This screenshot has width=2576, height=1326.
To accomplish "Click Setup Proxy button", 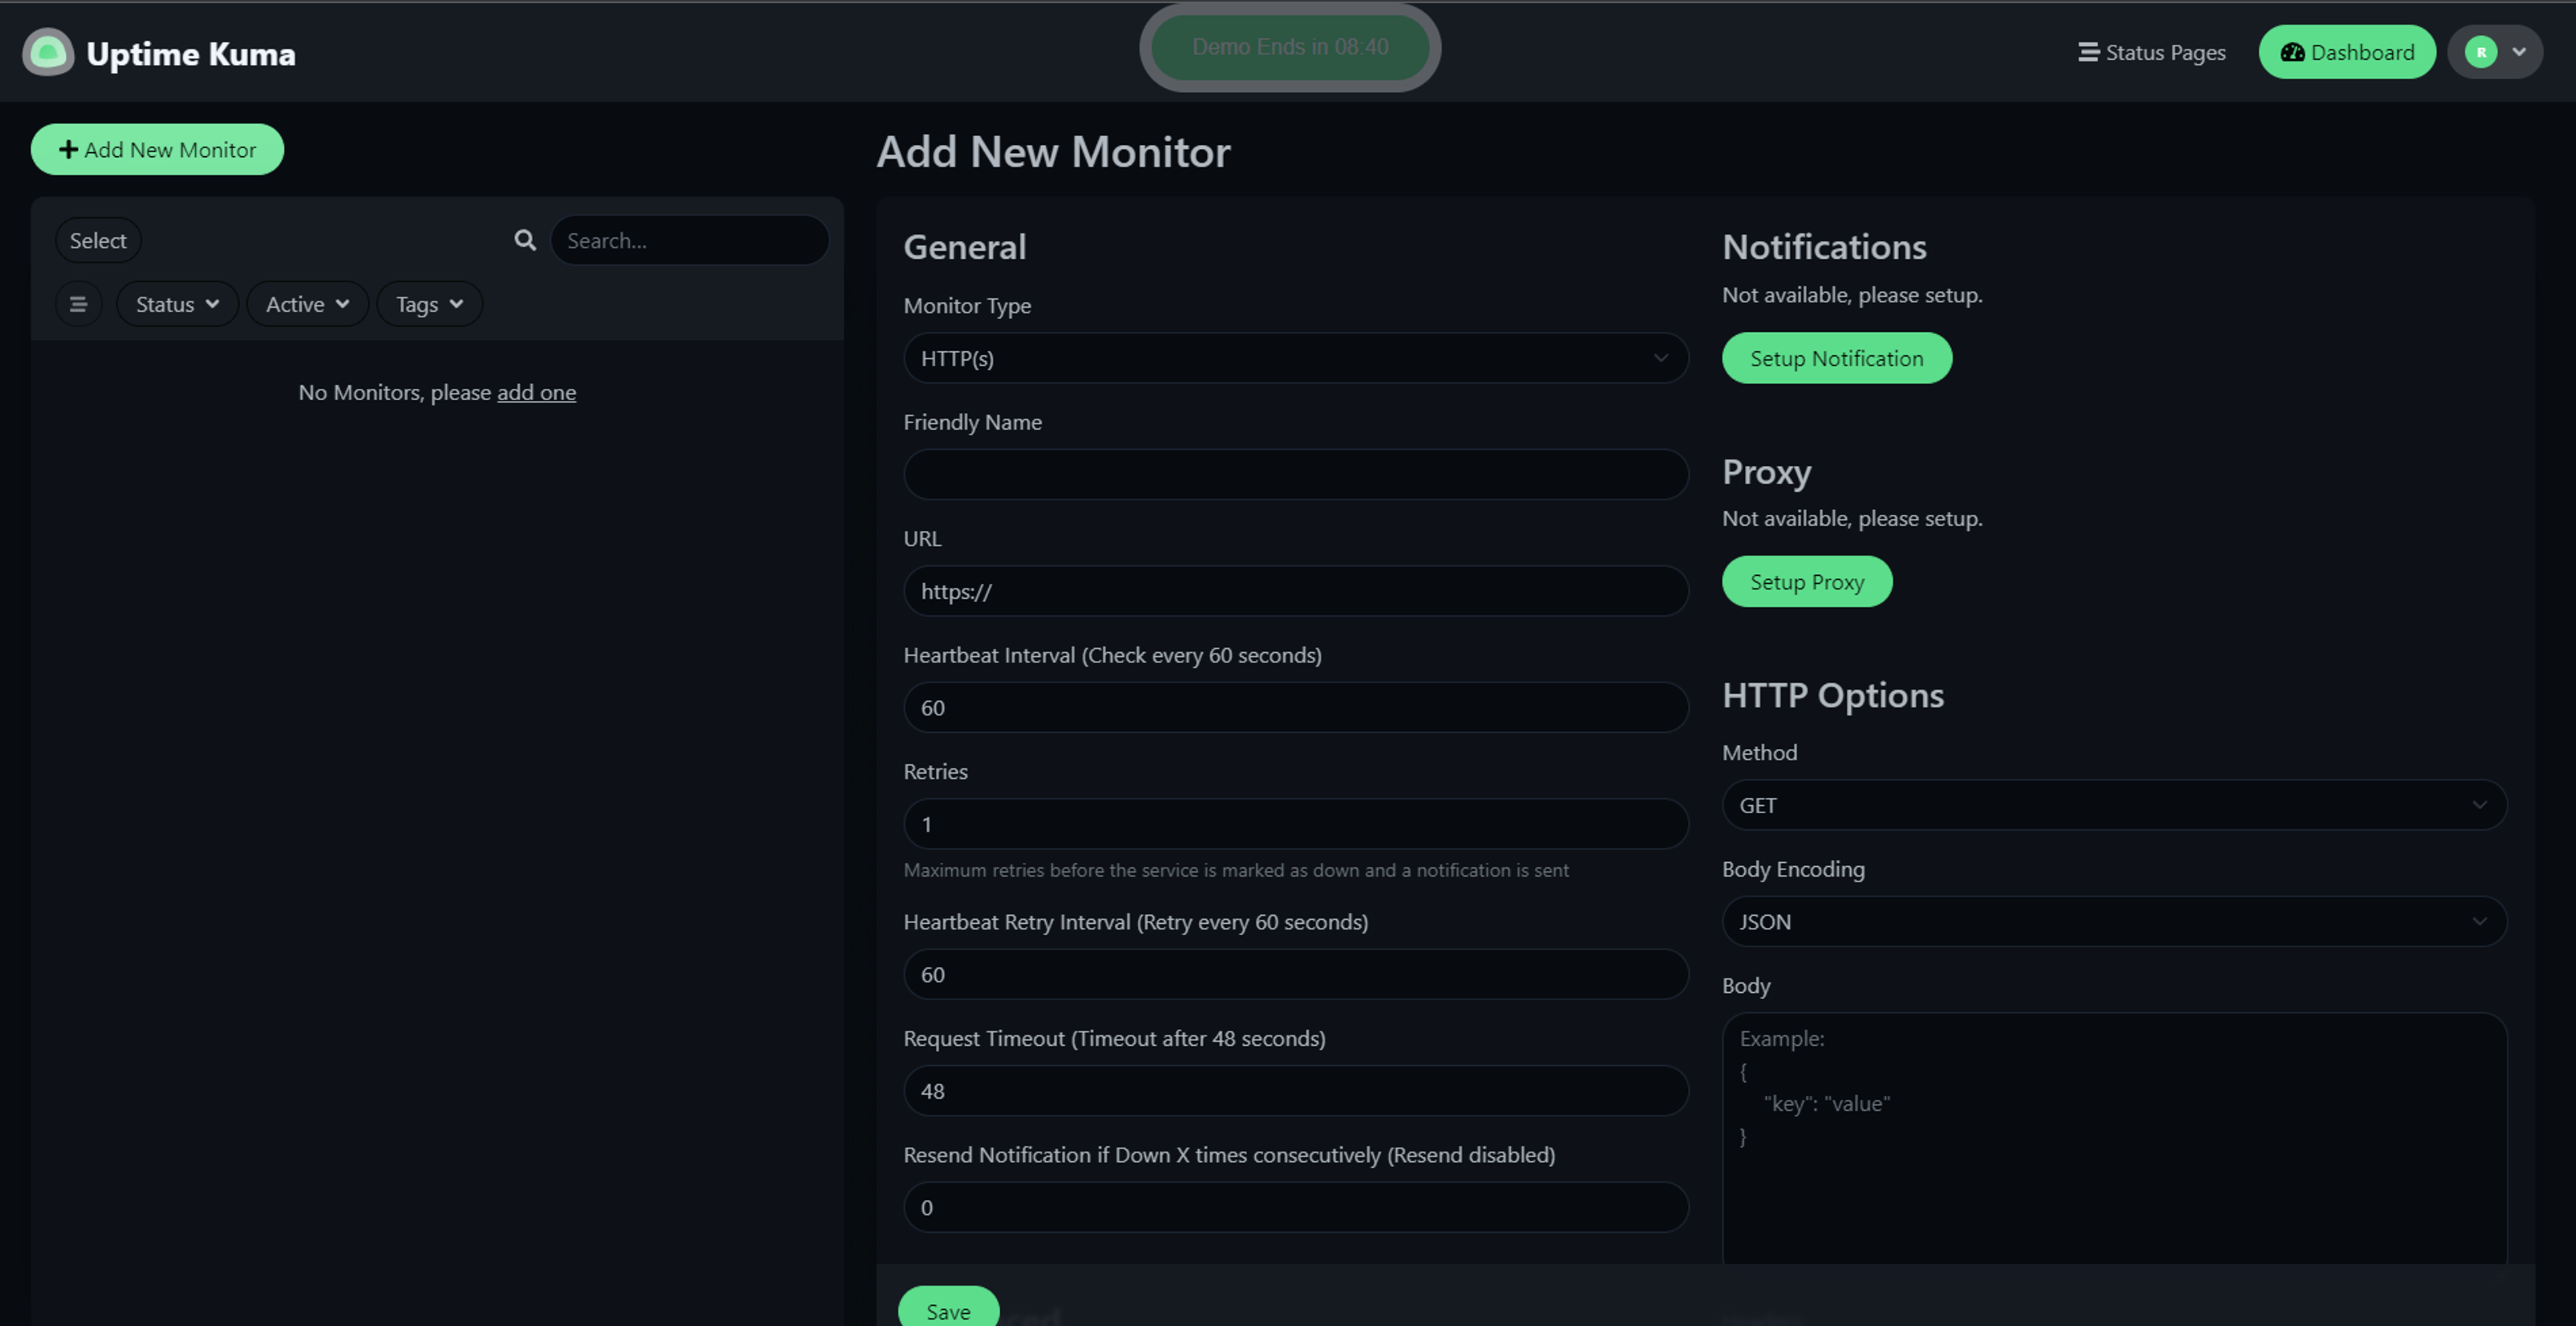I will 1807,582.
